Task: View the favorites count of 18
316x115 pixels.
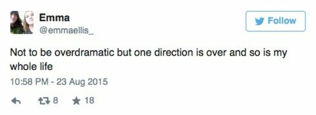Action: tap(89, 100)
